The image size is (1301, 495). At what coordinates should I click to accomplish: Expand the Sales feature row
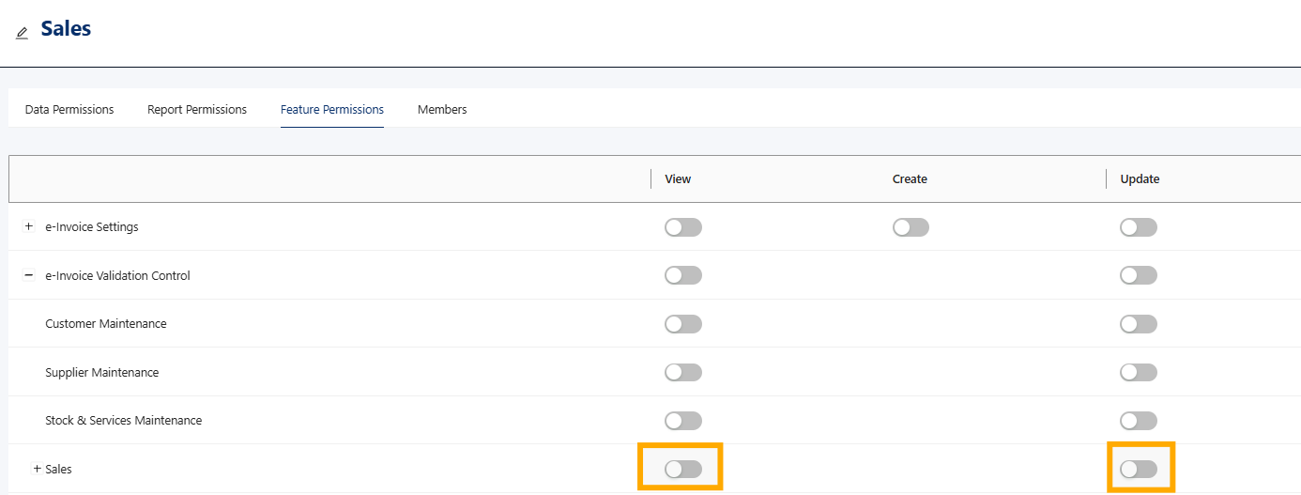[x=38, y=468]
